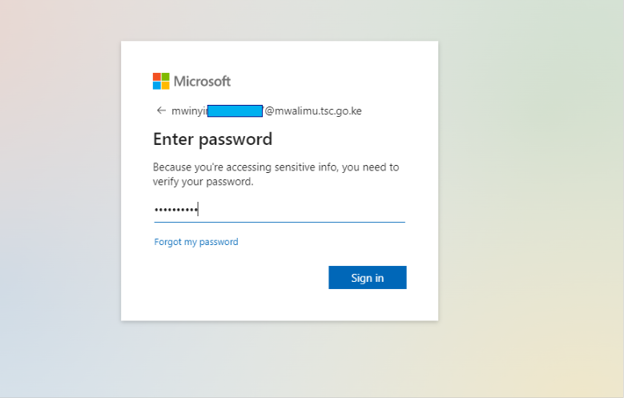Click the Microsoft wordmark text

pyautogui.click(x=203, y=81)
